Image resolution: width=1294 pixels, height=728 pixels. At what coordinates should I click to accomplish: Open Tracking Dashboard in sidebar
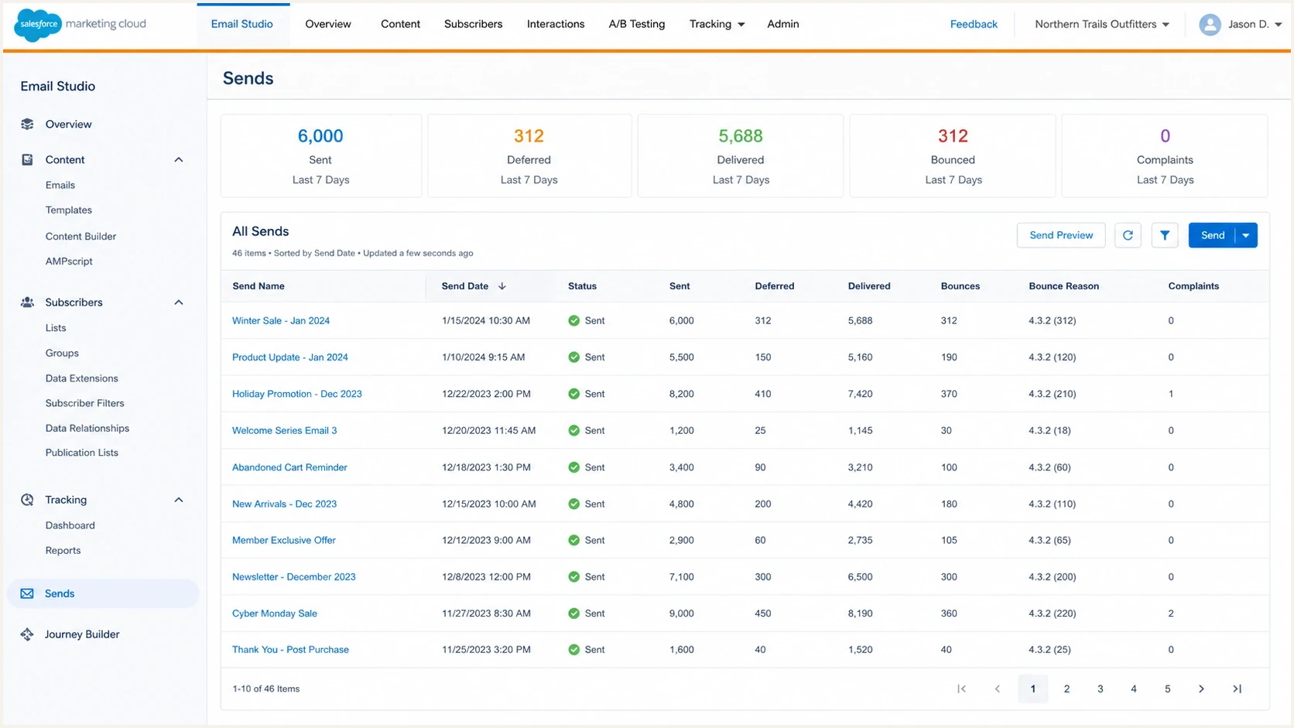[x=70, y=525]
